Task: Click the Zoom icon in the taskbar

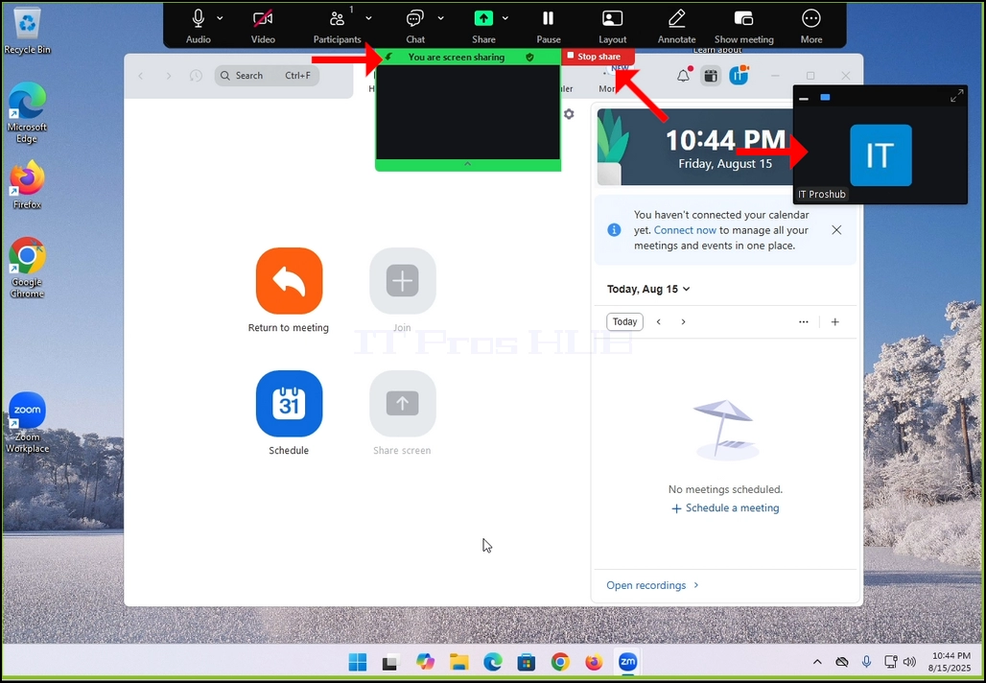Action: [x=627, y=662]
